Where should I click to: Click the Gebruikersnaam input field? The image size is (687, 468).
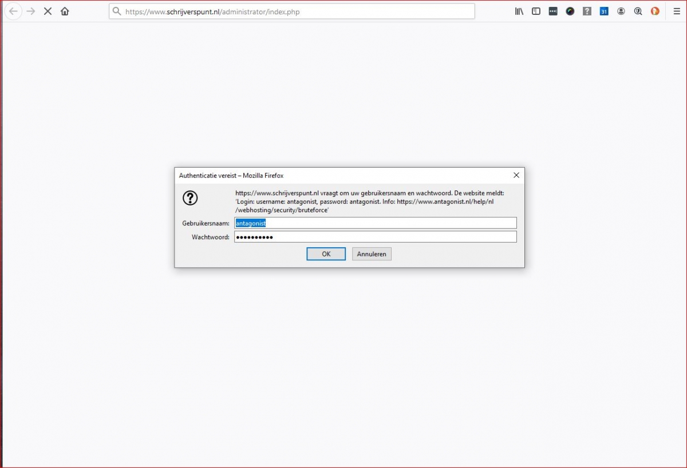(x=375, y=223)
